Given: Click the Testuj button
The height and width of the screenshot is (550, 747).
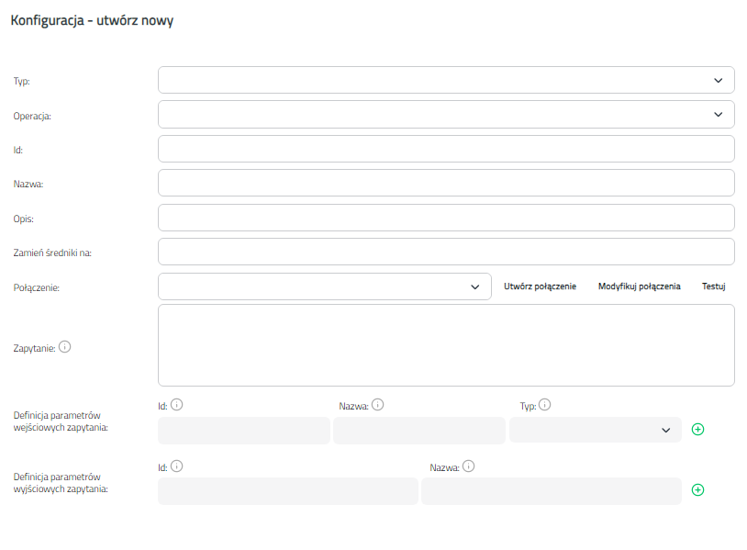Looking at the screenshot, I should coord(714,286).
